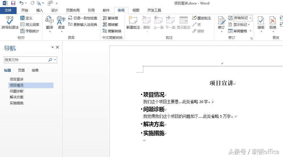Open the Tracking (修订) group dialog launcher
Screen dimensions: 283x157
pos(251,38)
